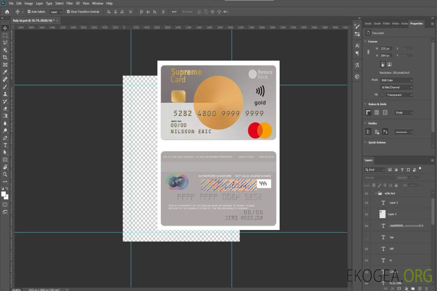437x291 pixels.
Task: Select the Gradient tool
Action: [5, 116]
